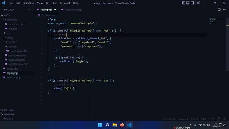The height and width of the screenshot is (129, 229).
Task: Toggle the secondary sidebar layout icon
Action: 193,3
